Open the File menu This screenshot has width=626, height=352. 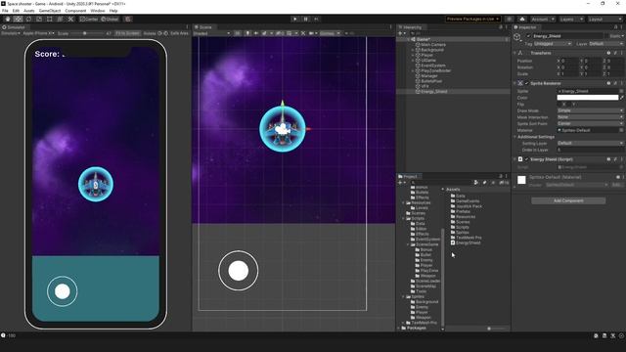pyautogui.click(x=5, y=11)
